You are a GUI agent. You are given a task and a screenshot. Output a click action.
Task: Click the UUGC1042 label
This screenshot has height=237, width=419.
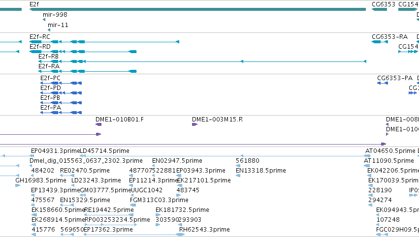pyautogui.click(x=147, y=191)
